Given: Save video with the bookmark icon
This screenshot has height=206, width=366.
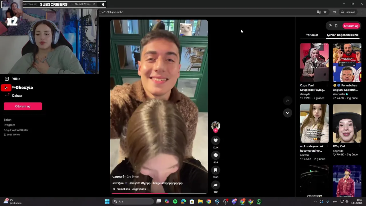Looking at the screenshot, I should click(216, 170).
